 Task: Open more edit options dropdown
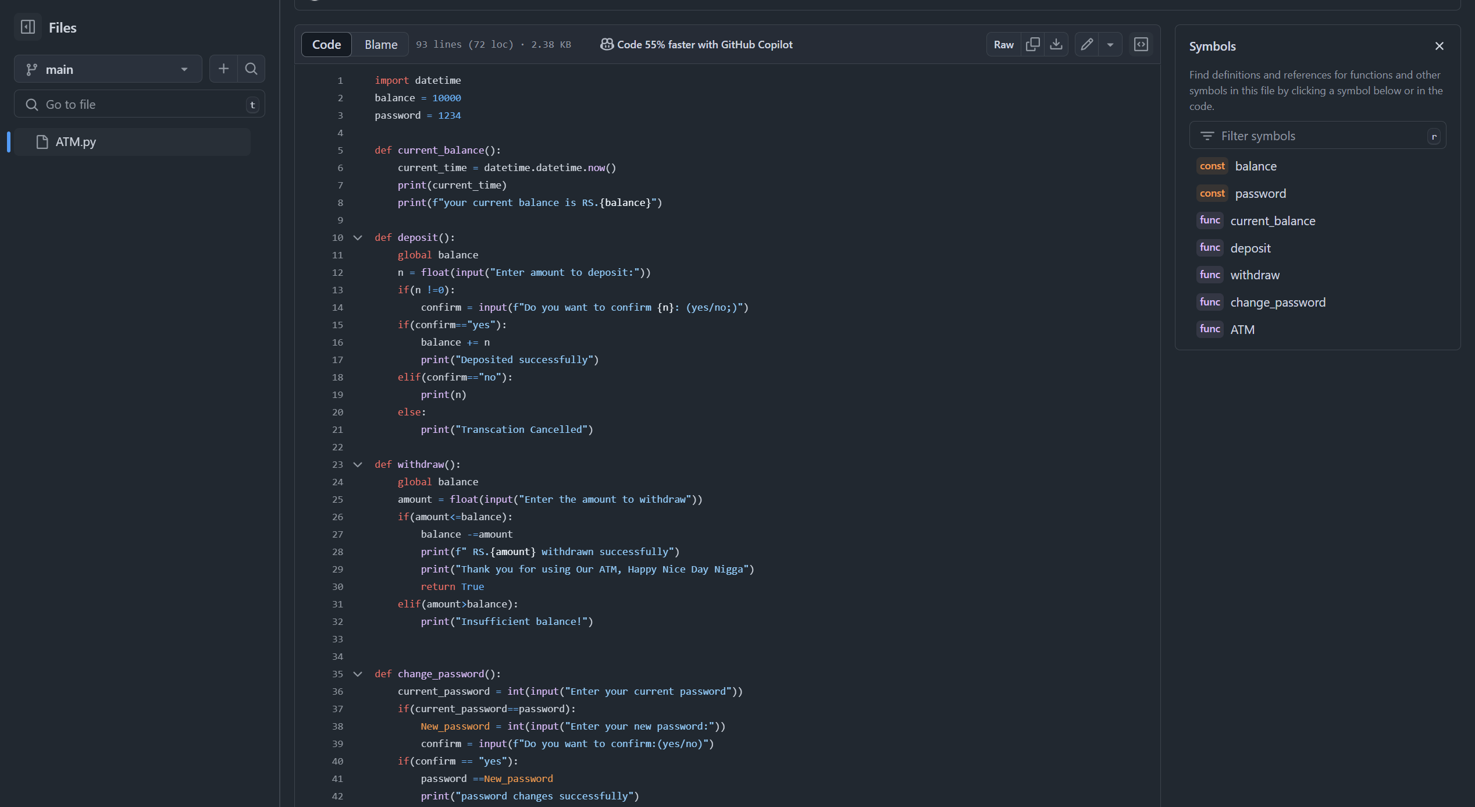point(1110,45)
